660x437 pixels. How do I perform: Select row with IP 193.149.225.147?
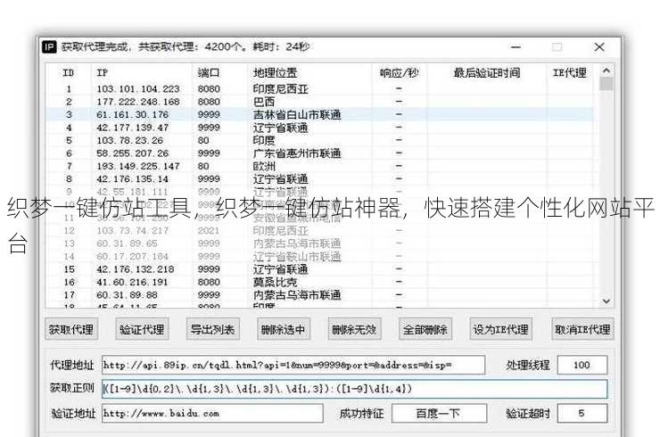point(320,166)
